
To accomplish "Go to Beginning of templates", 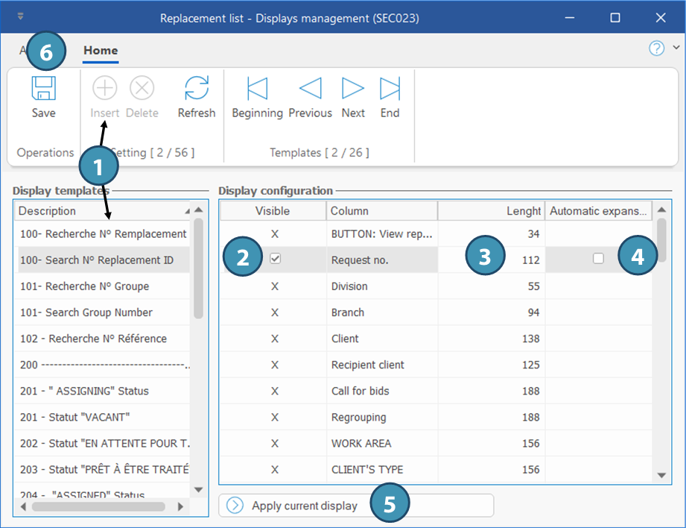I will [257, 89].
